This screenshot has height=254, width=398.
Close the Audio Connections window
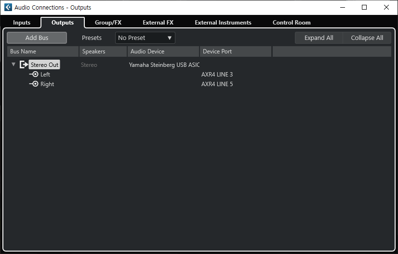click(x=386, y=7)
